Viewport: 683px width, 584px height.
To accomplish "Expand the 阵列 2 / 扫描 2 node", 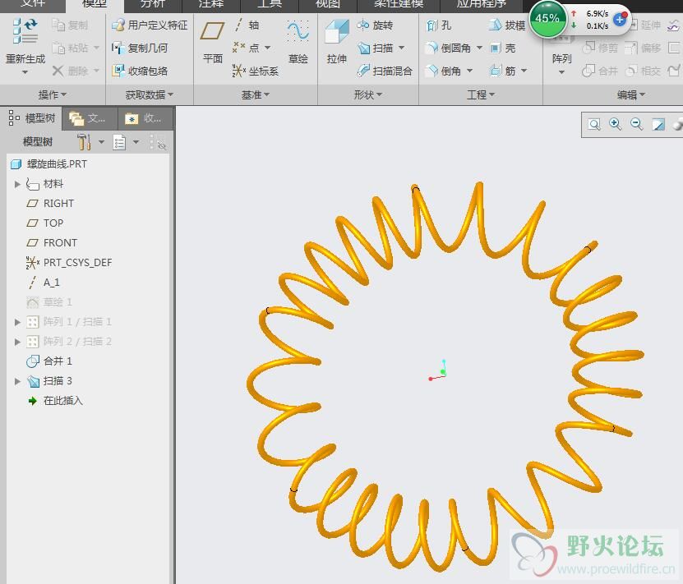I will (17, 342).
